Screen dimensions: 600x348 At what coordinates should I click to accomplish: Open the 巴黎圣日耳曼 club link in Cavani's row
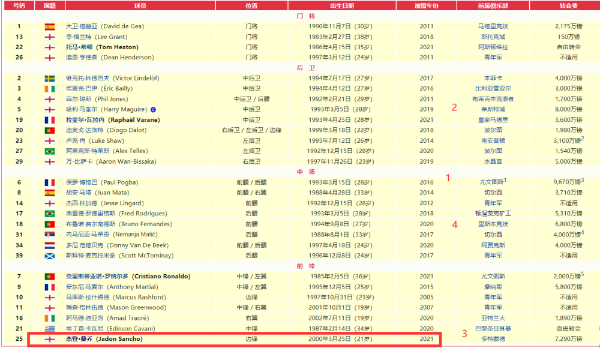click(493, 328)
